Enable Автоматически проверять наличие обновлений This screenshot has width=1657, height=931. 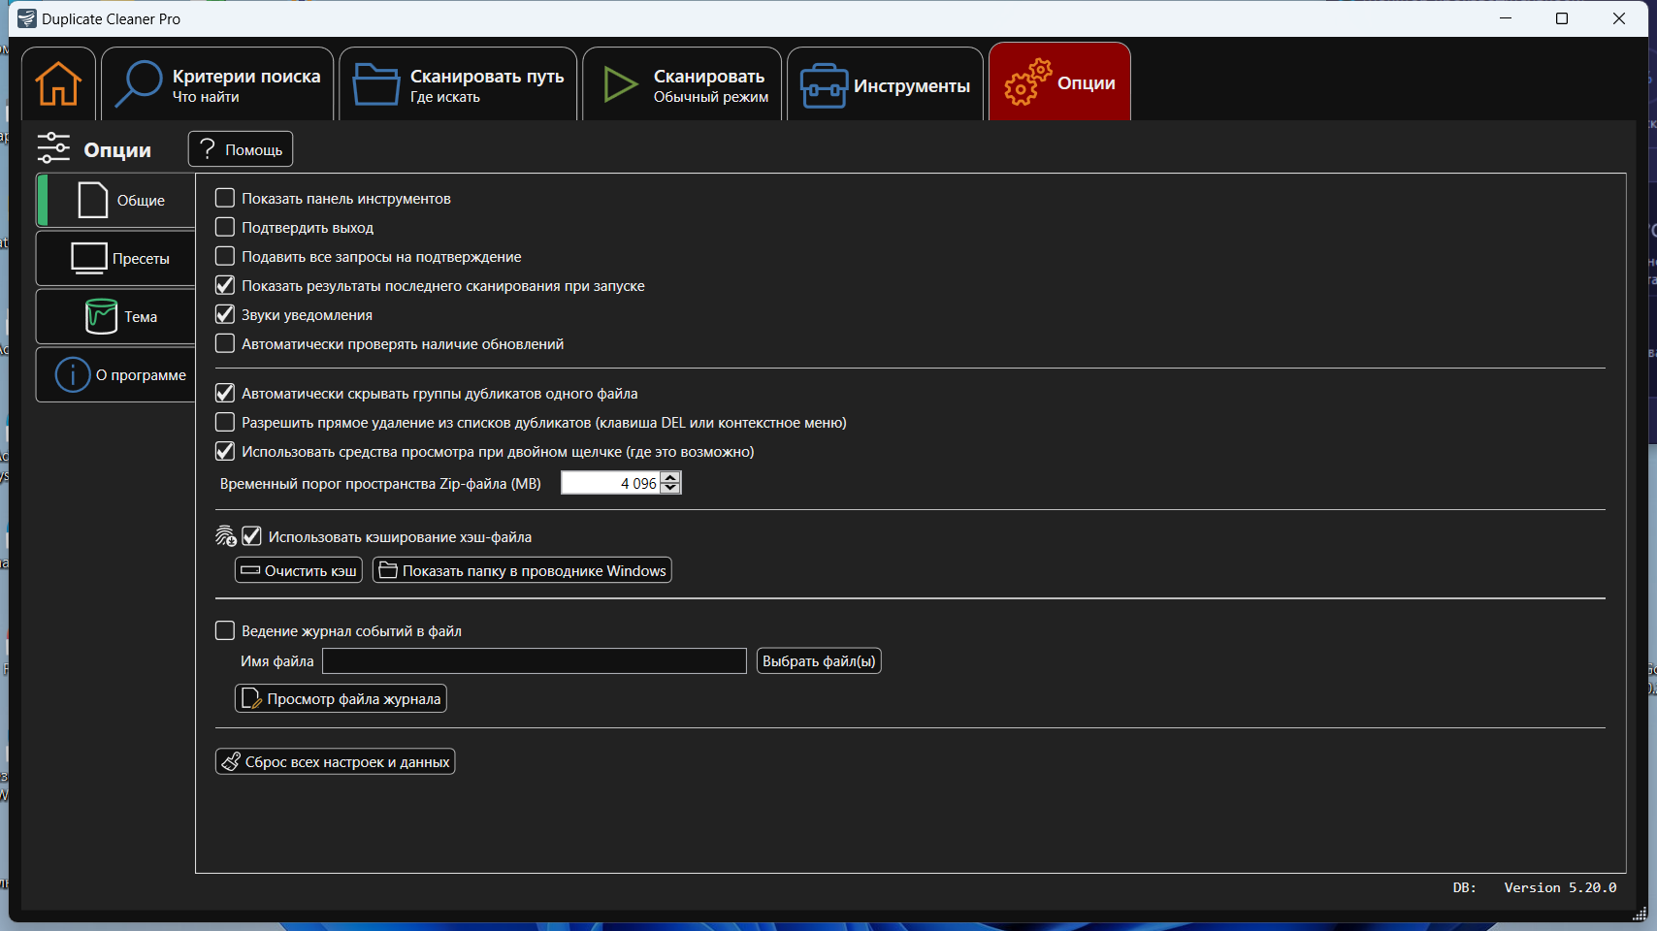click(225, 343)
